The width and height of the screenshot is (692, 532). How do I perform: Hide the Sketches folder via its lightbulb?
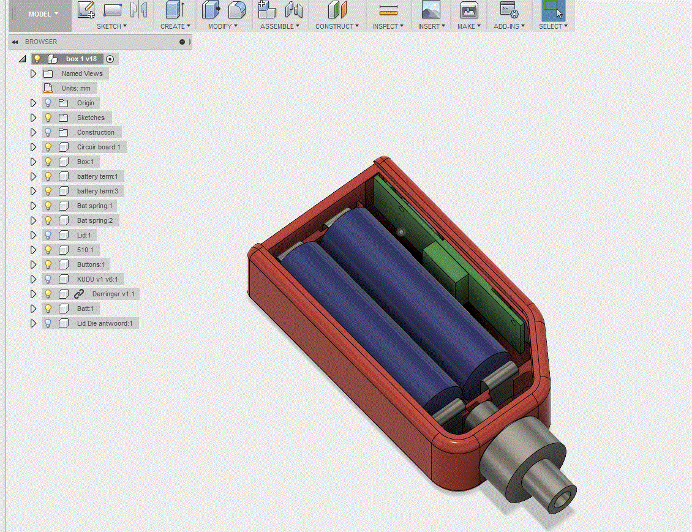pyautogui.click(x=48, y=118)
